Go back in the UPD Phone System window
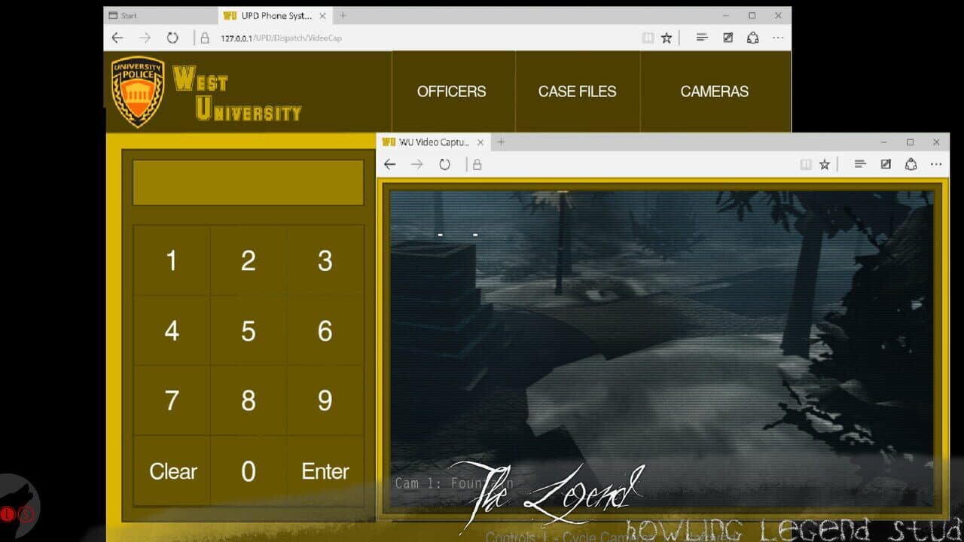 click(117, 38)
